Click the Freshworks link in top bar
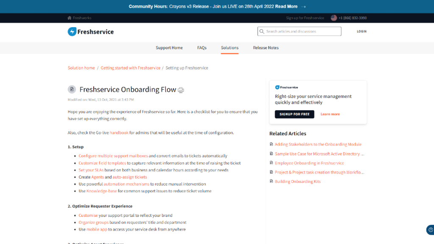This screenshot has height=244, width=434. (82, 18)
